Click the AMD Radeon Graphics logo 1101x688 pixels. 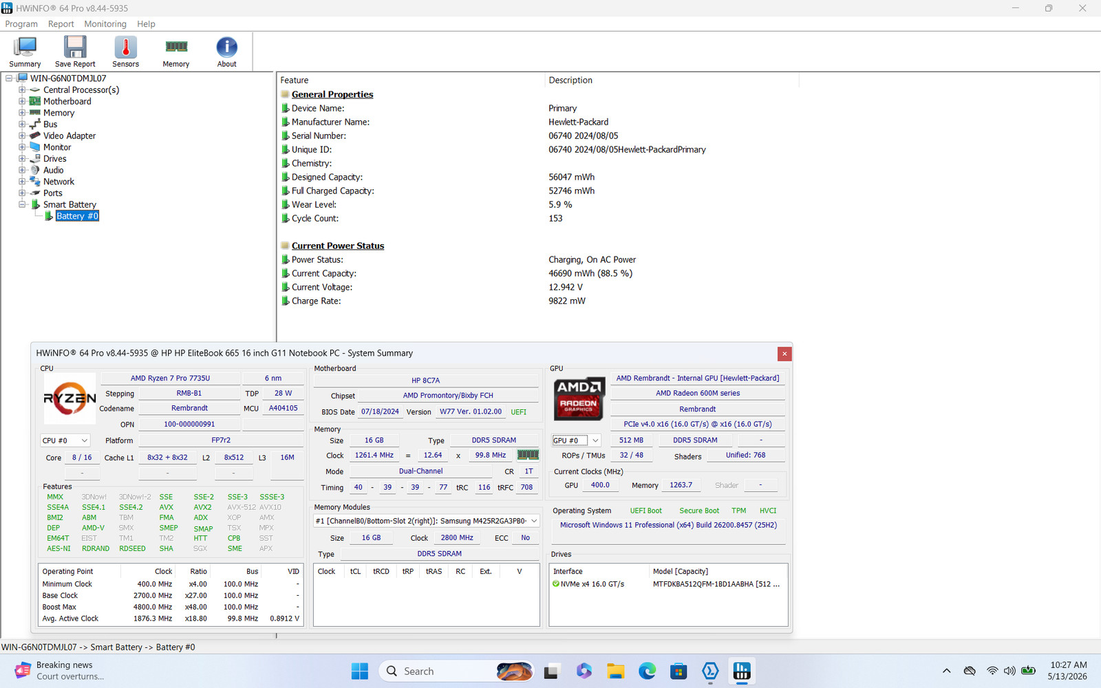(x=579, y=399)
